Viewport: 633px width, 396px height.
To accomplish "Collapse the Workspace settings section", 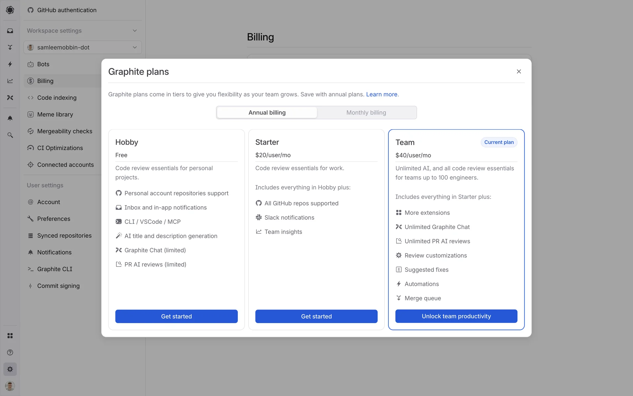I will 135,31.
